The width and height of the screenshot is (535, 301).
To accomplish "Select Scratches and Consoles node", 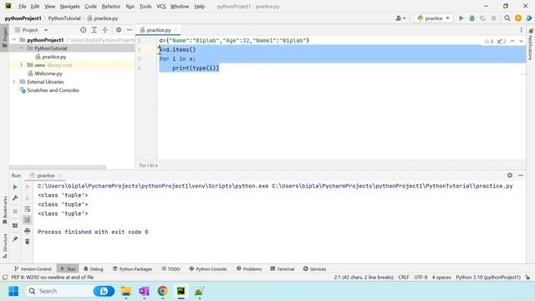I will tap(53, 90).
